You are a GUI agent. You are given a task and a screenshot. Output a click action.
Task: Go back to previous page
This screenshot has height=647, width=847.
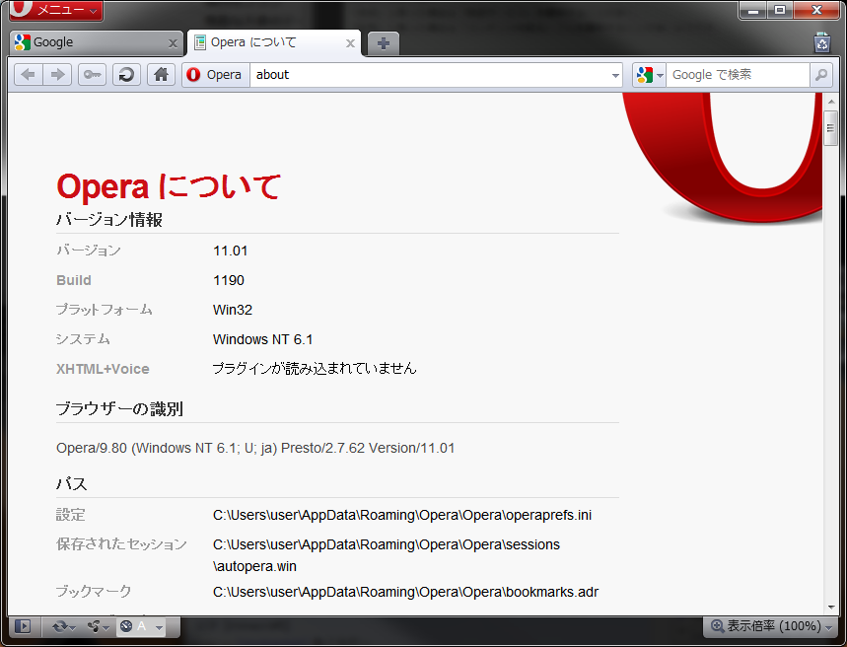(x=28, y=75)
